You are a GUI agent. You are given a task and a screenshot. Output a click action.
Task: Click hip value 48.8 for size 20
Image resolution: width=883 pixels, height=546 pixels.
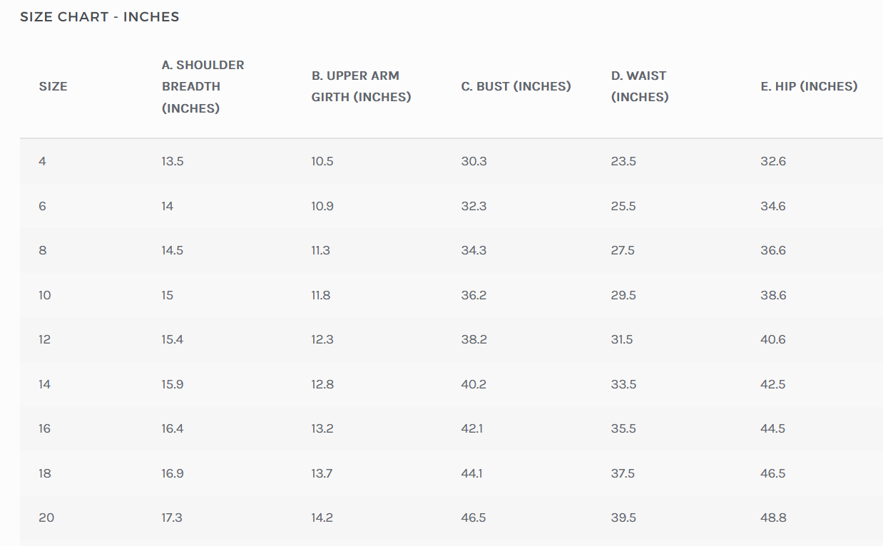(x=773, y=517)
